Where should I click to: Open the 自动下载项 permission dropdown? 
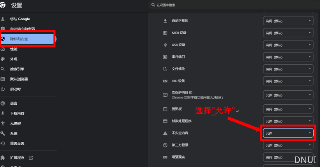(288, 21)
